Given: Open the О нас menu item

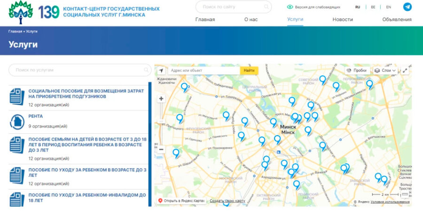Looking at the screenshot, I should (251, 19).
